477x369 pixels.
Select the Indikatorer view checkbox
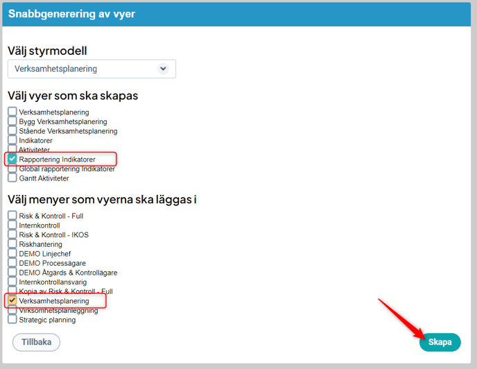pyautogui.click(x=12, y=140)
